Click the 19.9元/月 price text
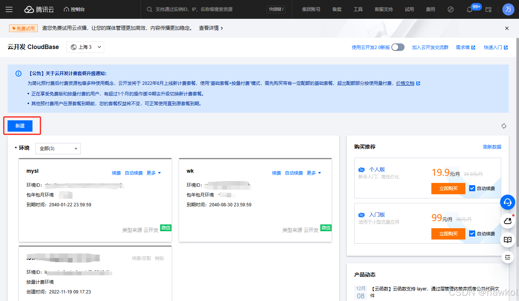 446,173
